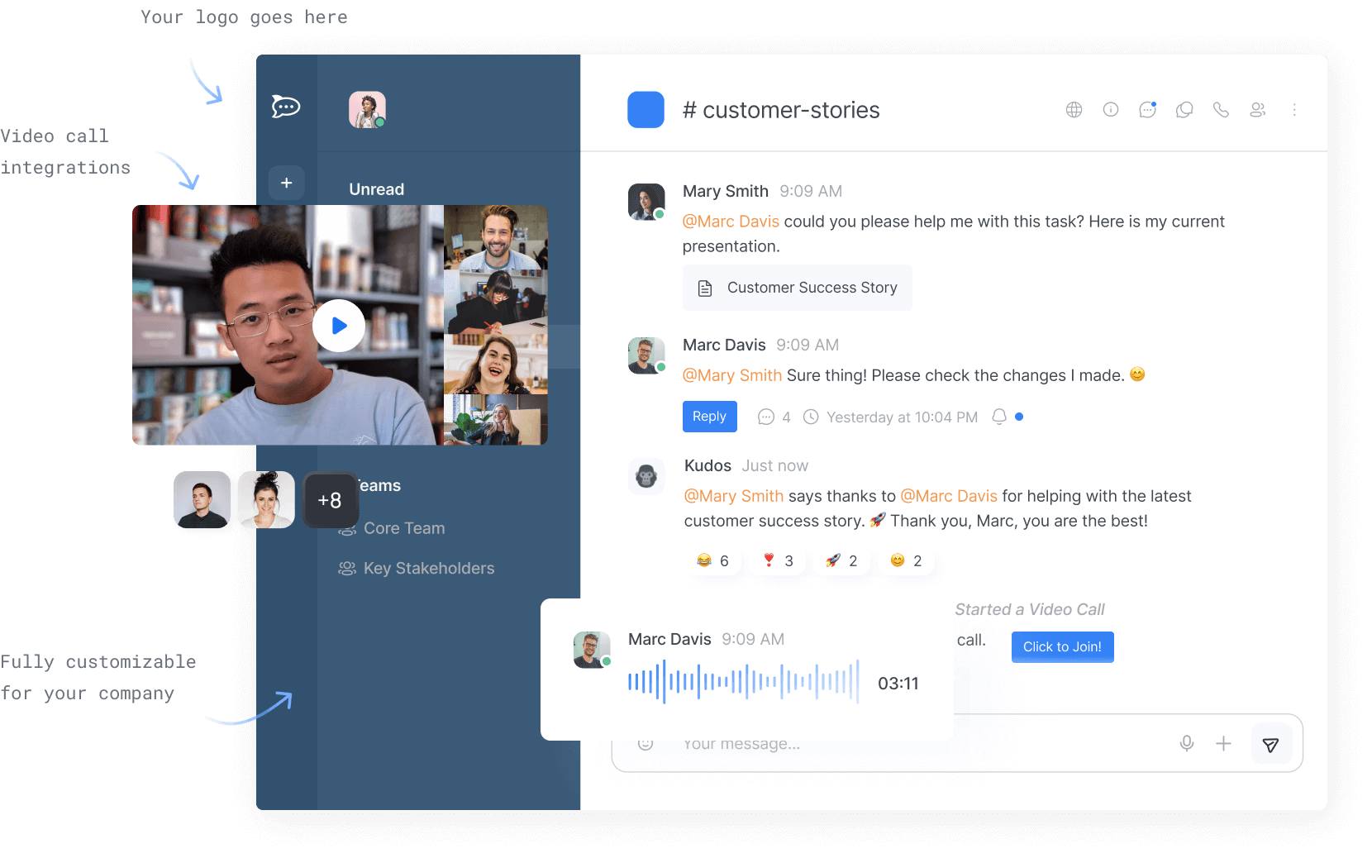Click the @Mary Smith mention in Kudos message
The image size is (1372, 858).
[x=734, y=496]
